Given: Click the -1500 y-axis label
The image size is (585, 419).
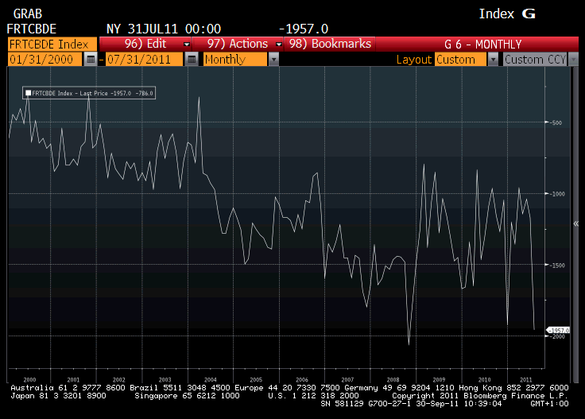Looking at the screenshot, I should click(x=557, y=265).
